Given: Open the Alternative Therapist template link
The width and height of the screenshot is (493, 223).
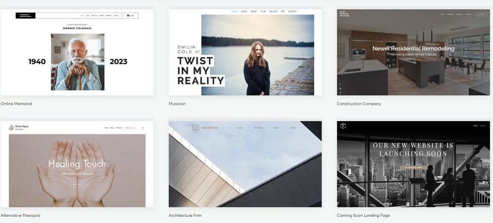Looking at the screenshot, I should tap(21, 215).
